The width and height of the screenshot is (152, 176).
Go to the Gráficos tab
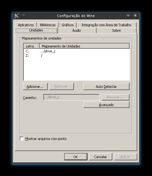click(x=68, y=25)
